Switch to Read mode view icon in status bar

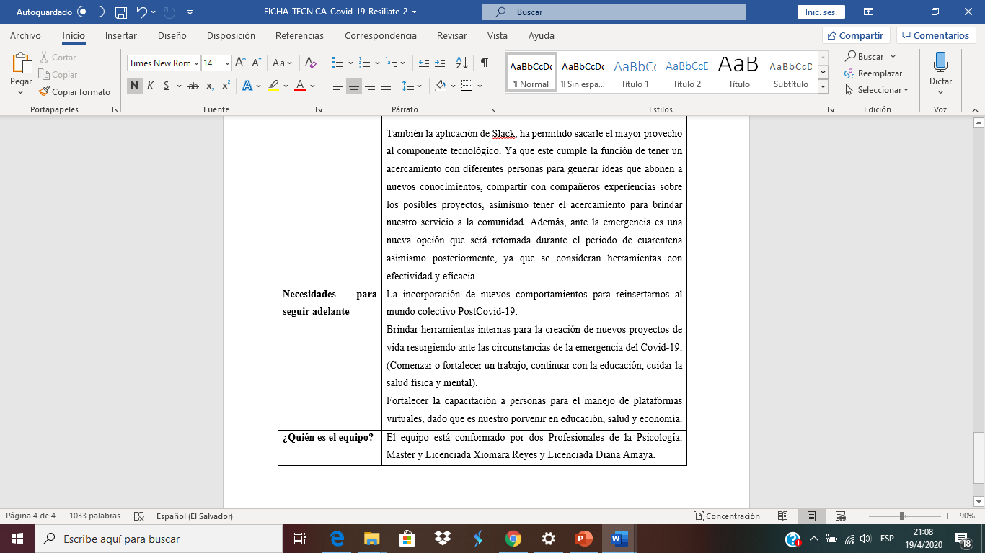783,516
